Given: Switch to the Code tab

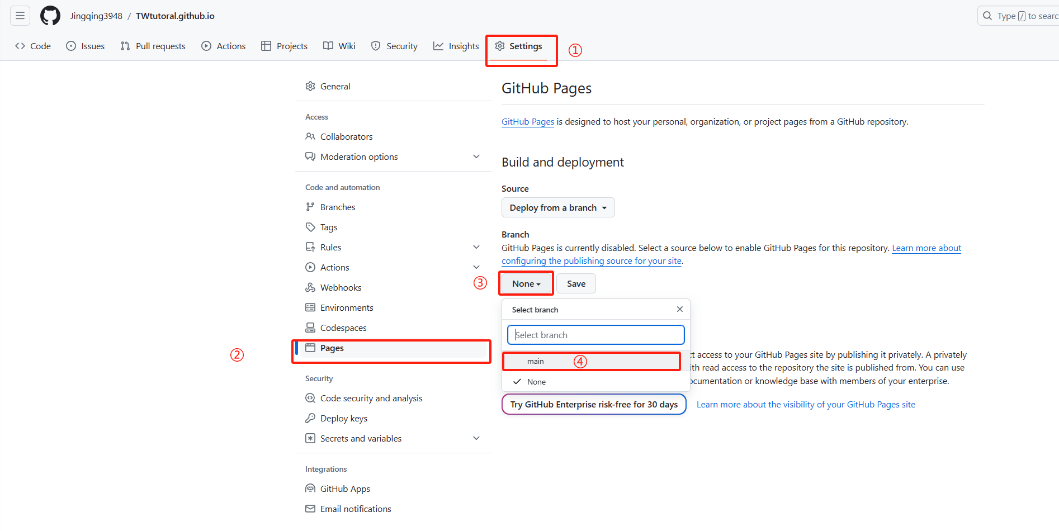Looking at the screenshot, I should click(x=33, y=46).
